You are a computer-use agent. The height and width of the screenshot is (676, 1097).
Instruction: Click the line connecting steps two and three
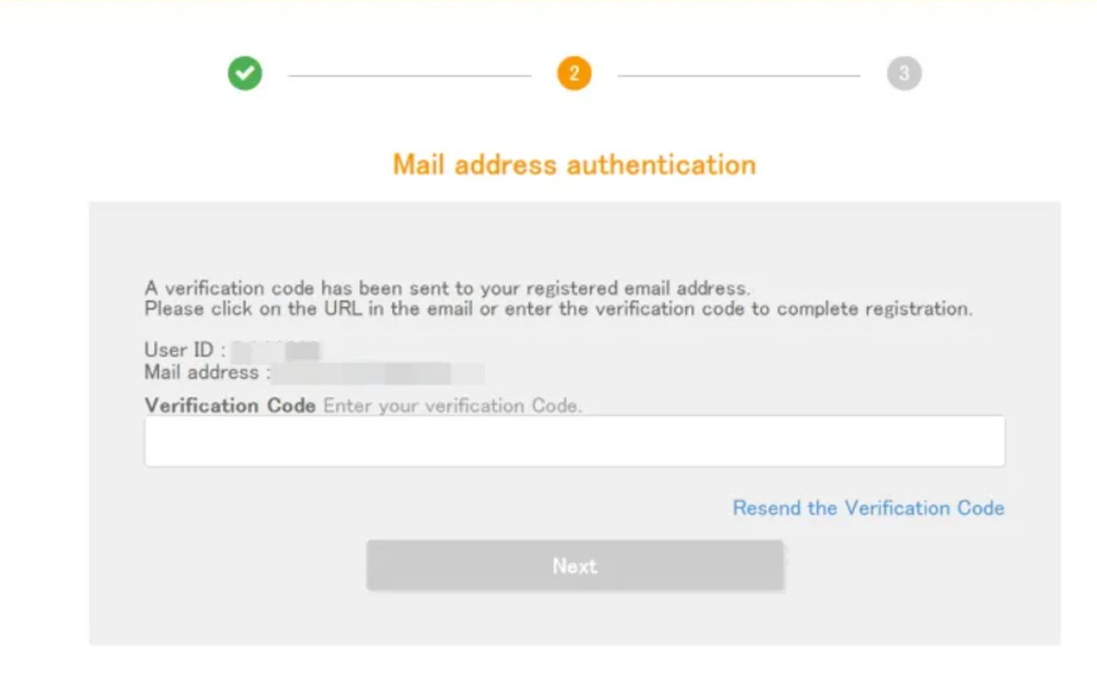click(x=739, y=75)
